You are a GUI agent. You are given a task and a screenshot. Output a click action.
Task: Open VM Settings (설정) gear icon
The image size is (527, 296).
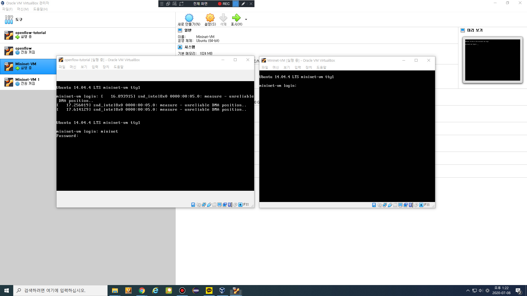(210, 18)
